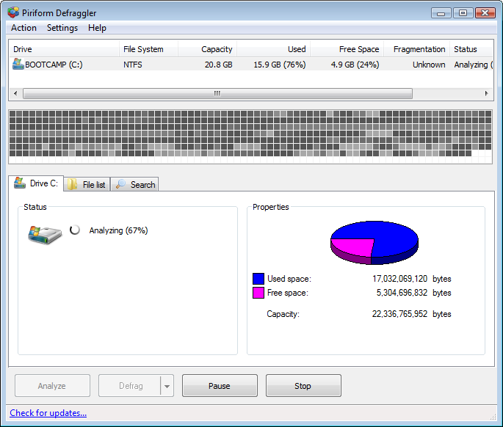Click the Analyzing spinner icon
This screenshot has height=427, width=503.
click(75, 230)
